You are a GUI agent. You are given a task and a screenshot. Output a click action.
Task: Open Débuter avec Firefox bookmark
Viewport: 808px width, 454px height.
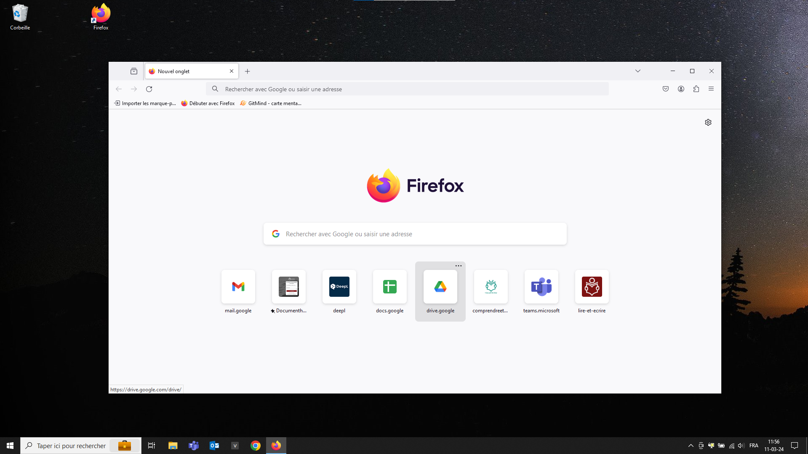[208, 103]
